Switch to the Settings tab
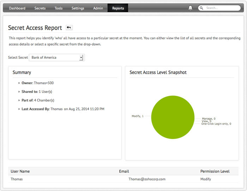 coord(78,8)
